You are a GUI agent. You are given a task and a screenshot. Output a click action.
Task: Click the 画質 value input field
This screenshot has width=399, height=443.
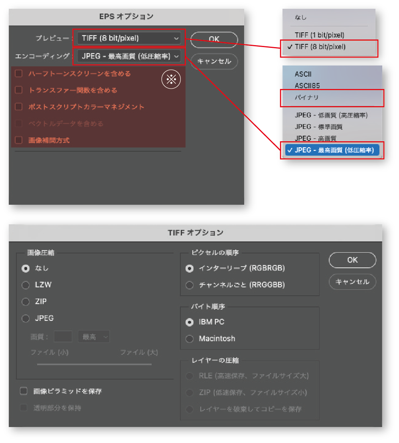[63, 337]
